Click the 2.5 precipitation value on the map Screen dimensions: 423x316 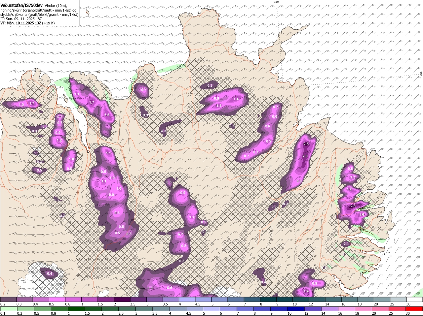pos(306,144)
